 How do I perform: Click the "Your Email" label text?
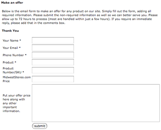coord(10,48)
